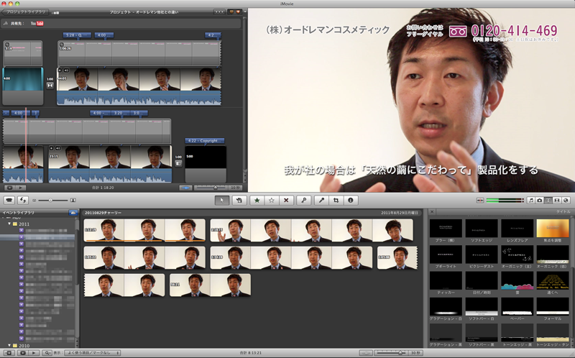Screen dimensions: 575x358
Task: Close the titles browser panel
Action: pyautogui.click(x=432, y=211)
